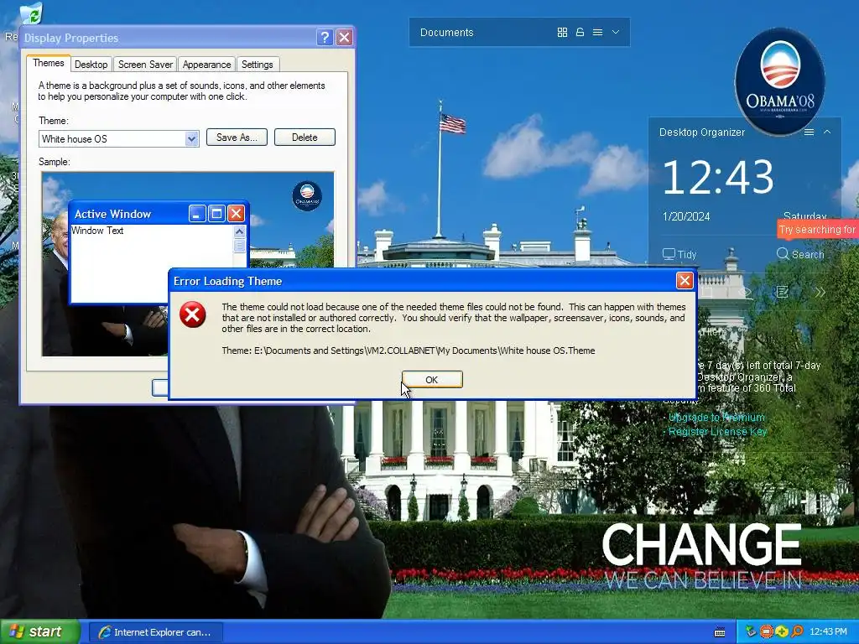This screenshot has height=644, width=859.
Task: Open the Settings tab in Display Properties
Action: [258, 65]
